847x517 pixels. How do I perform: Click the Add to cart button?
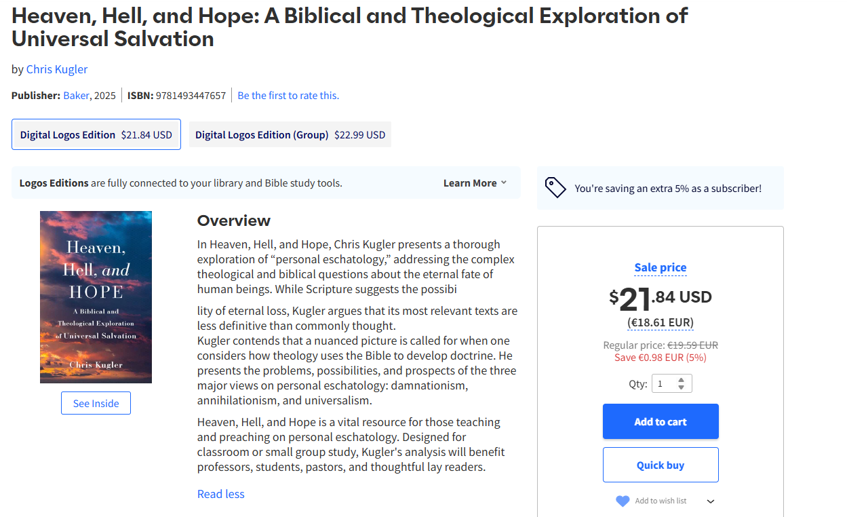[x=661, y=421]
